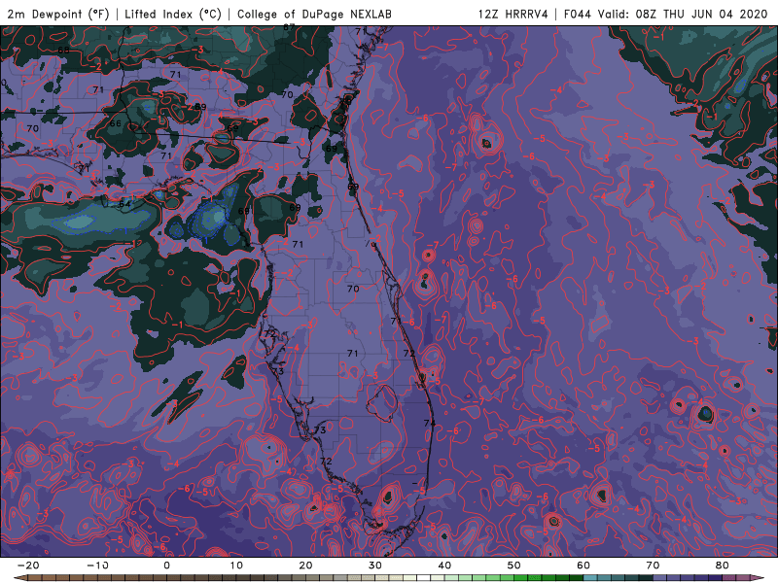Click the '10' colorbar label

pyautogui.click(x=236, y=566)
